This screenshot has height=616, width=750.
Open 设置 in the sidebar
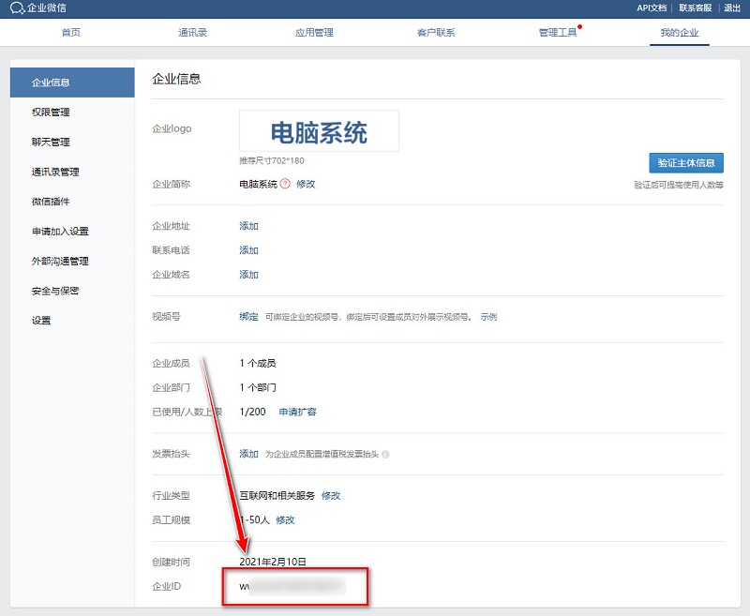[41, 321]
